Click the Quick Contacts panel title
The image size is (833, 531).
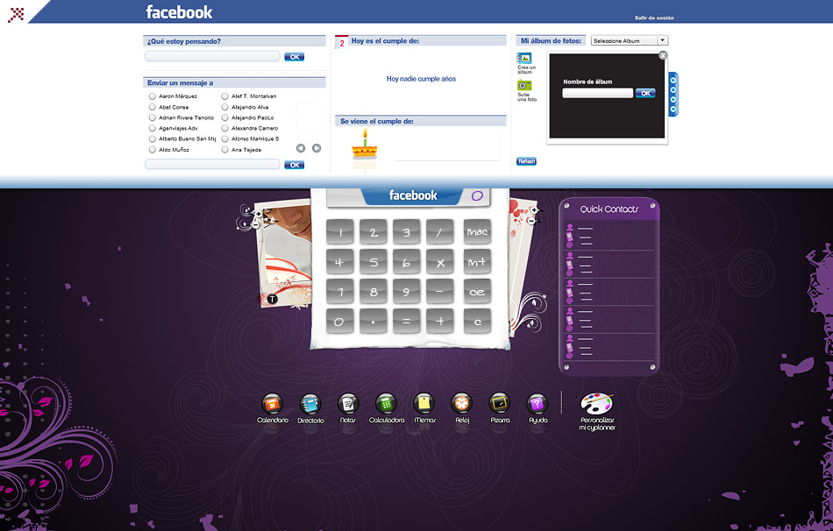pos(609,209)
